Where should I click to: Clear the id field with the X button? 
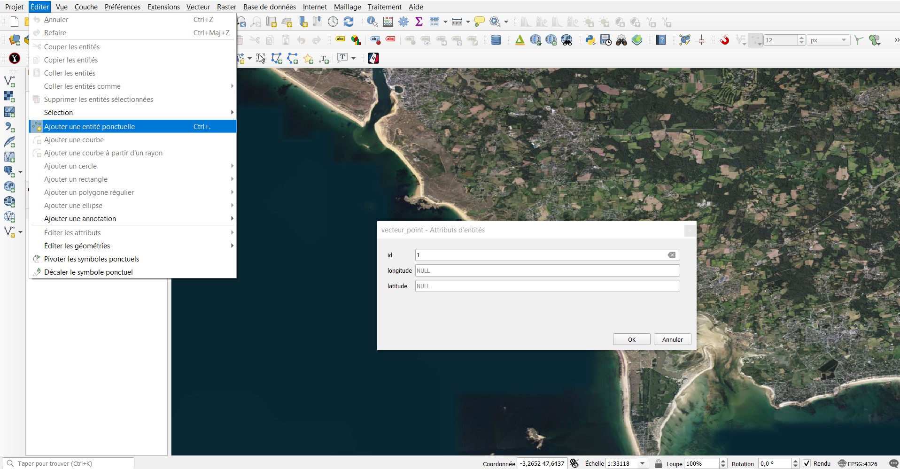(672, 255)
